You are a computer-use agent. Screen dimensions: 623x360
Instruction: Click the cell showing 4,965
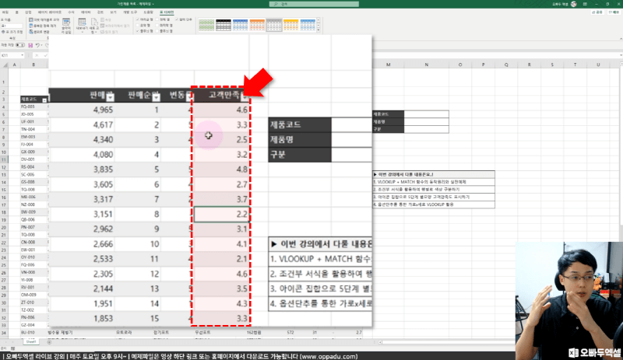point(104,110)
